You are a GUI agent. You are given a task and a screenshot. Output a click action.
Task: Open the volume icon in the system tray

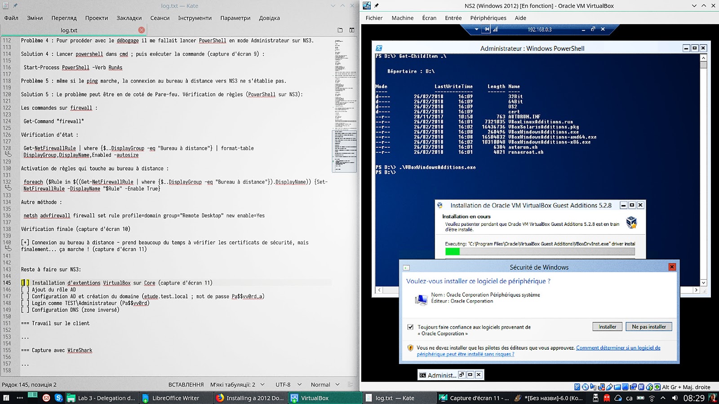[x=675, y=398]
